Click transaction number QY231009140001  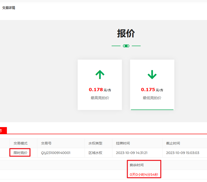pyautogui.click(x=56, y=153)
